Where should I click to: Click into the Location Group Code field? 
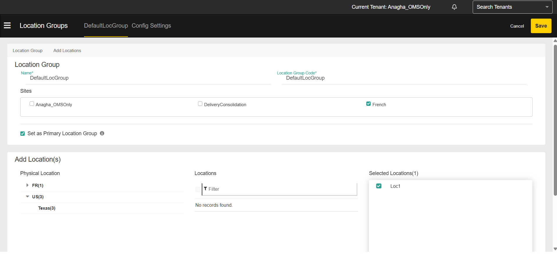click(404, 78)
